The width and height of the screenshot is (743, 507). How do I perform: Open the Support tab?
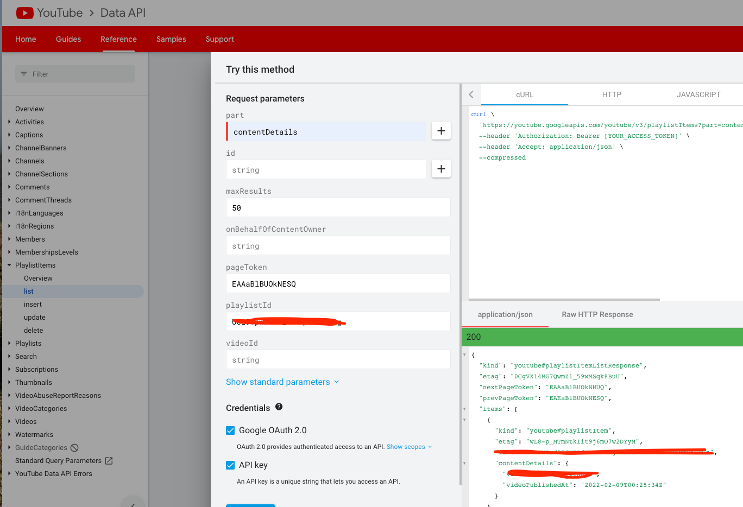[220, 39]
